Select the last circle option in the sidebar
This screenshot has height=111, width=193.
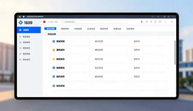(20, 59)
